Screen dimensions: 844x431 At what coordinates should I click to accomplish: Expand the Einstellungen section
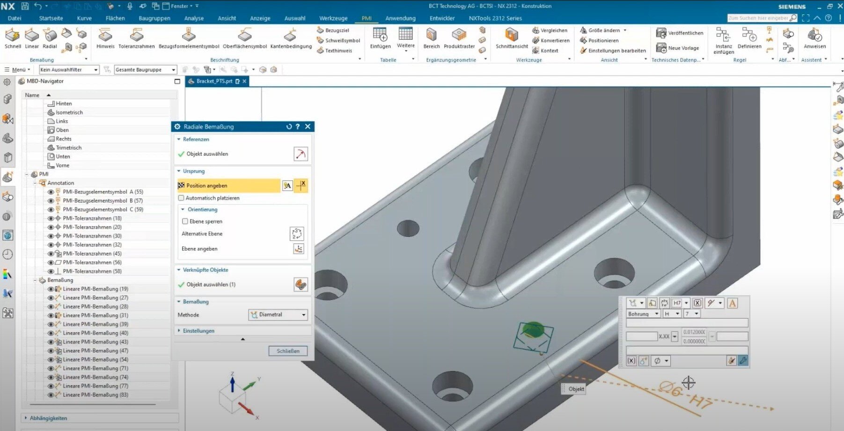198,331
